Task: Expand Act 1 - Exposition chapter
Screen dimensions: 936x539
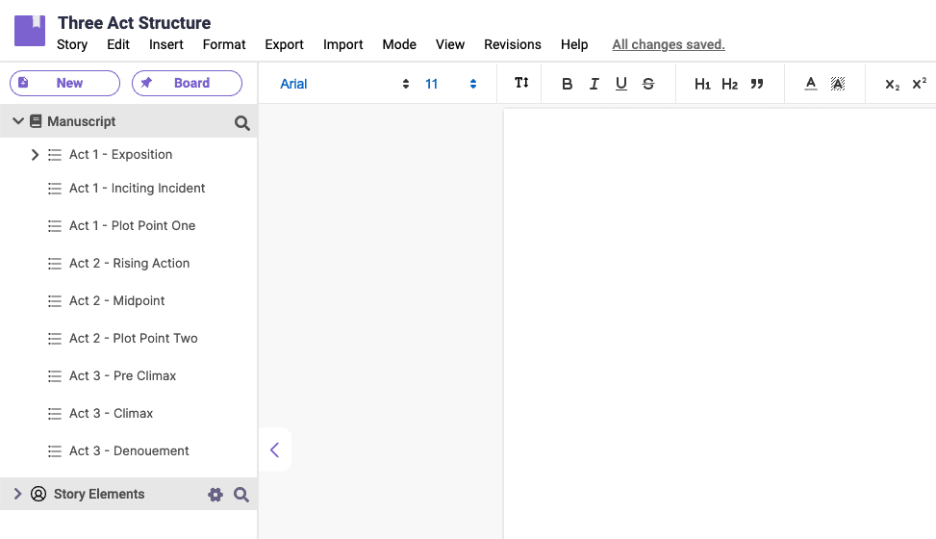Action: 35,155
